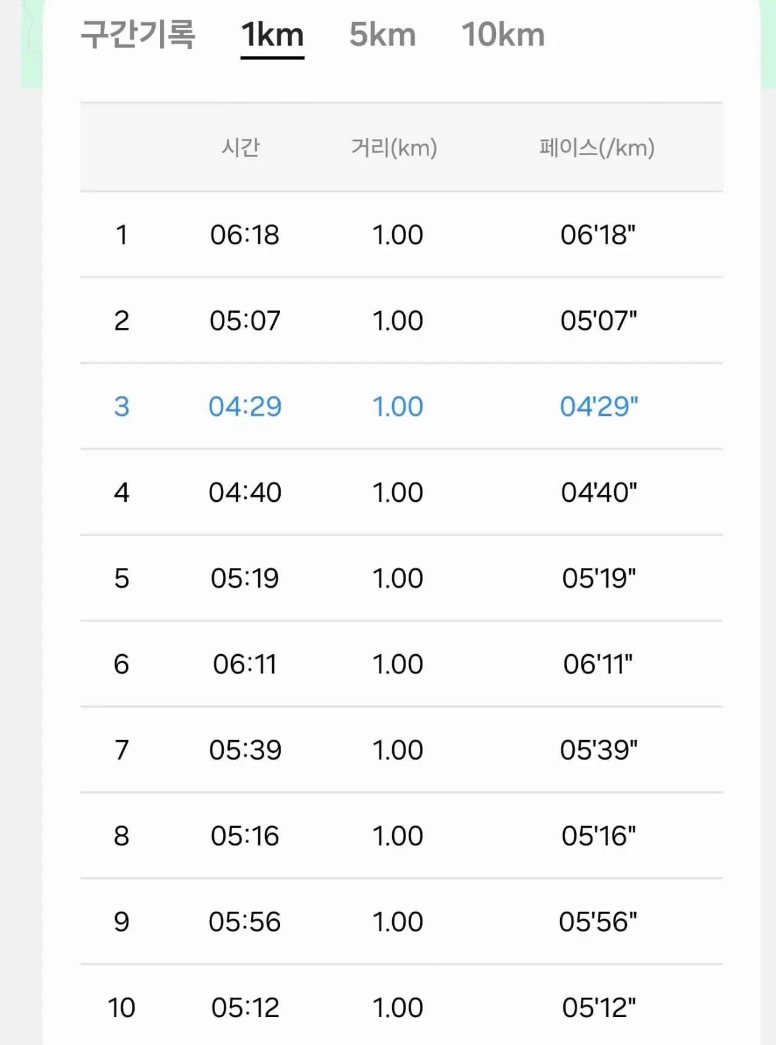Viewport: 776px width, 1045px height.
Task: Click the 구간기록 section title
Action: click(x=138, y=35)
